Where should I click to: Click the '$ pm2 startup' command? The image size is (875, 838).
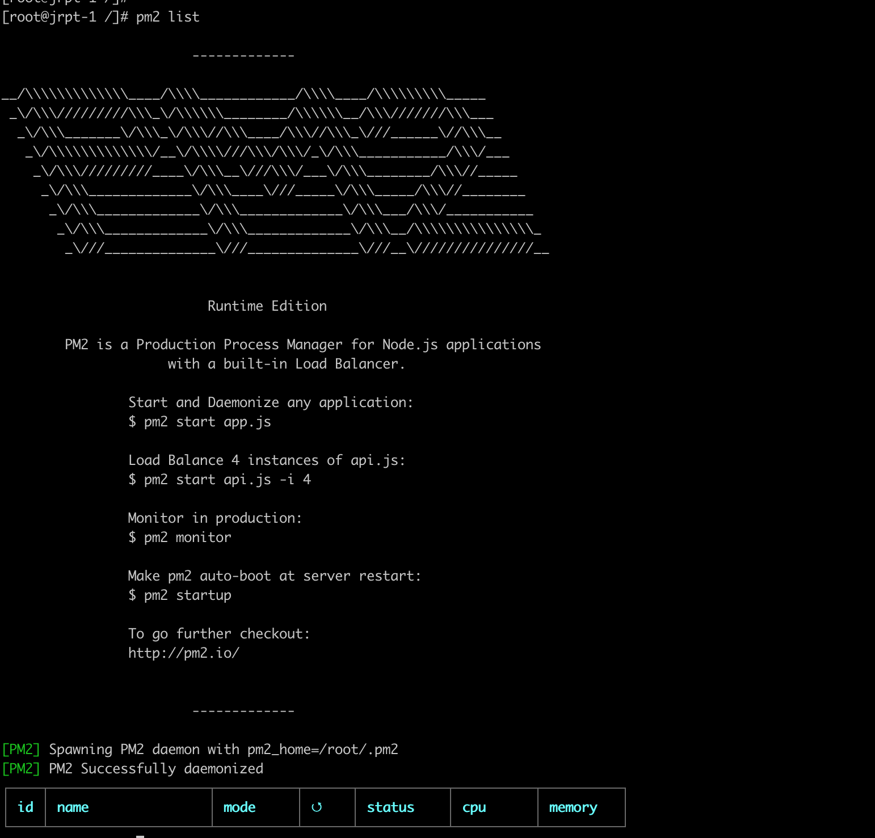pyautogui.click(x=180, y=595)
